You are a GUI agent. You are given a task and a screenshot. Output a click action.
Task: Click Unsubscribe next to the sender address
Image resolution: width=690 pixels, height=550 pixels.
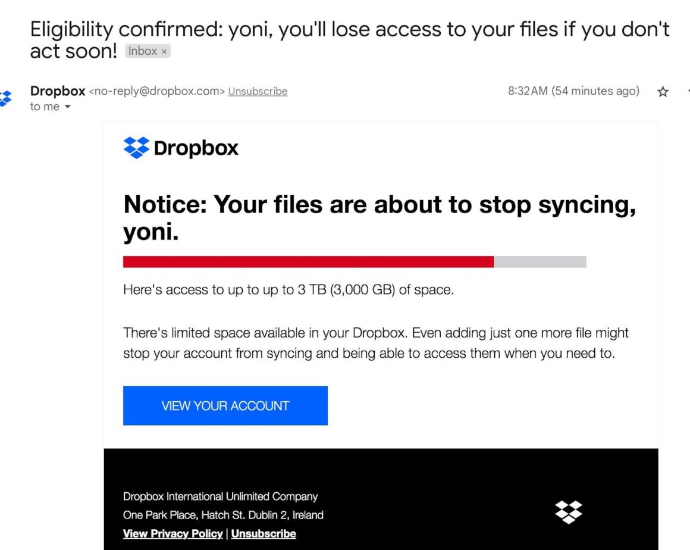point(258,91)
